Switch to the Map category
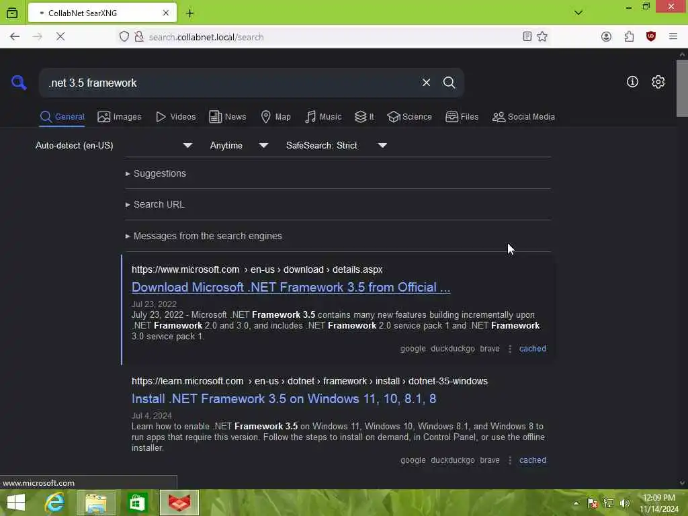Screen dimensions: 688x516 tap(275, 117)
